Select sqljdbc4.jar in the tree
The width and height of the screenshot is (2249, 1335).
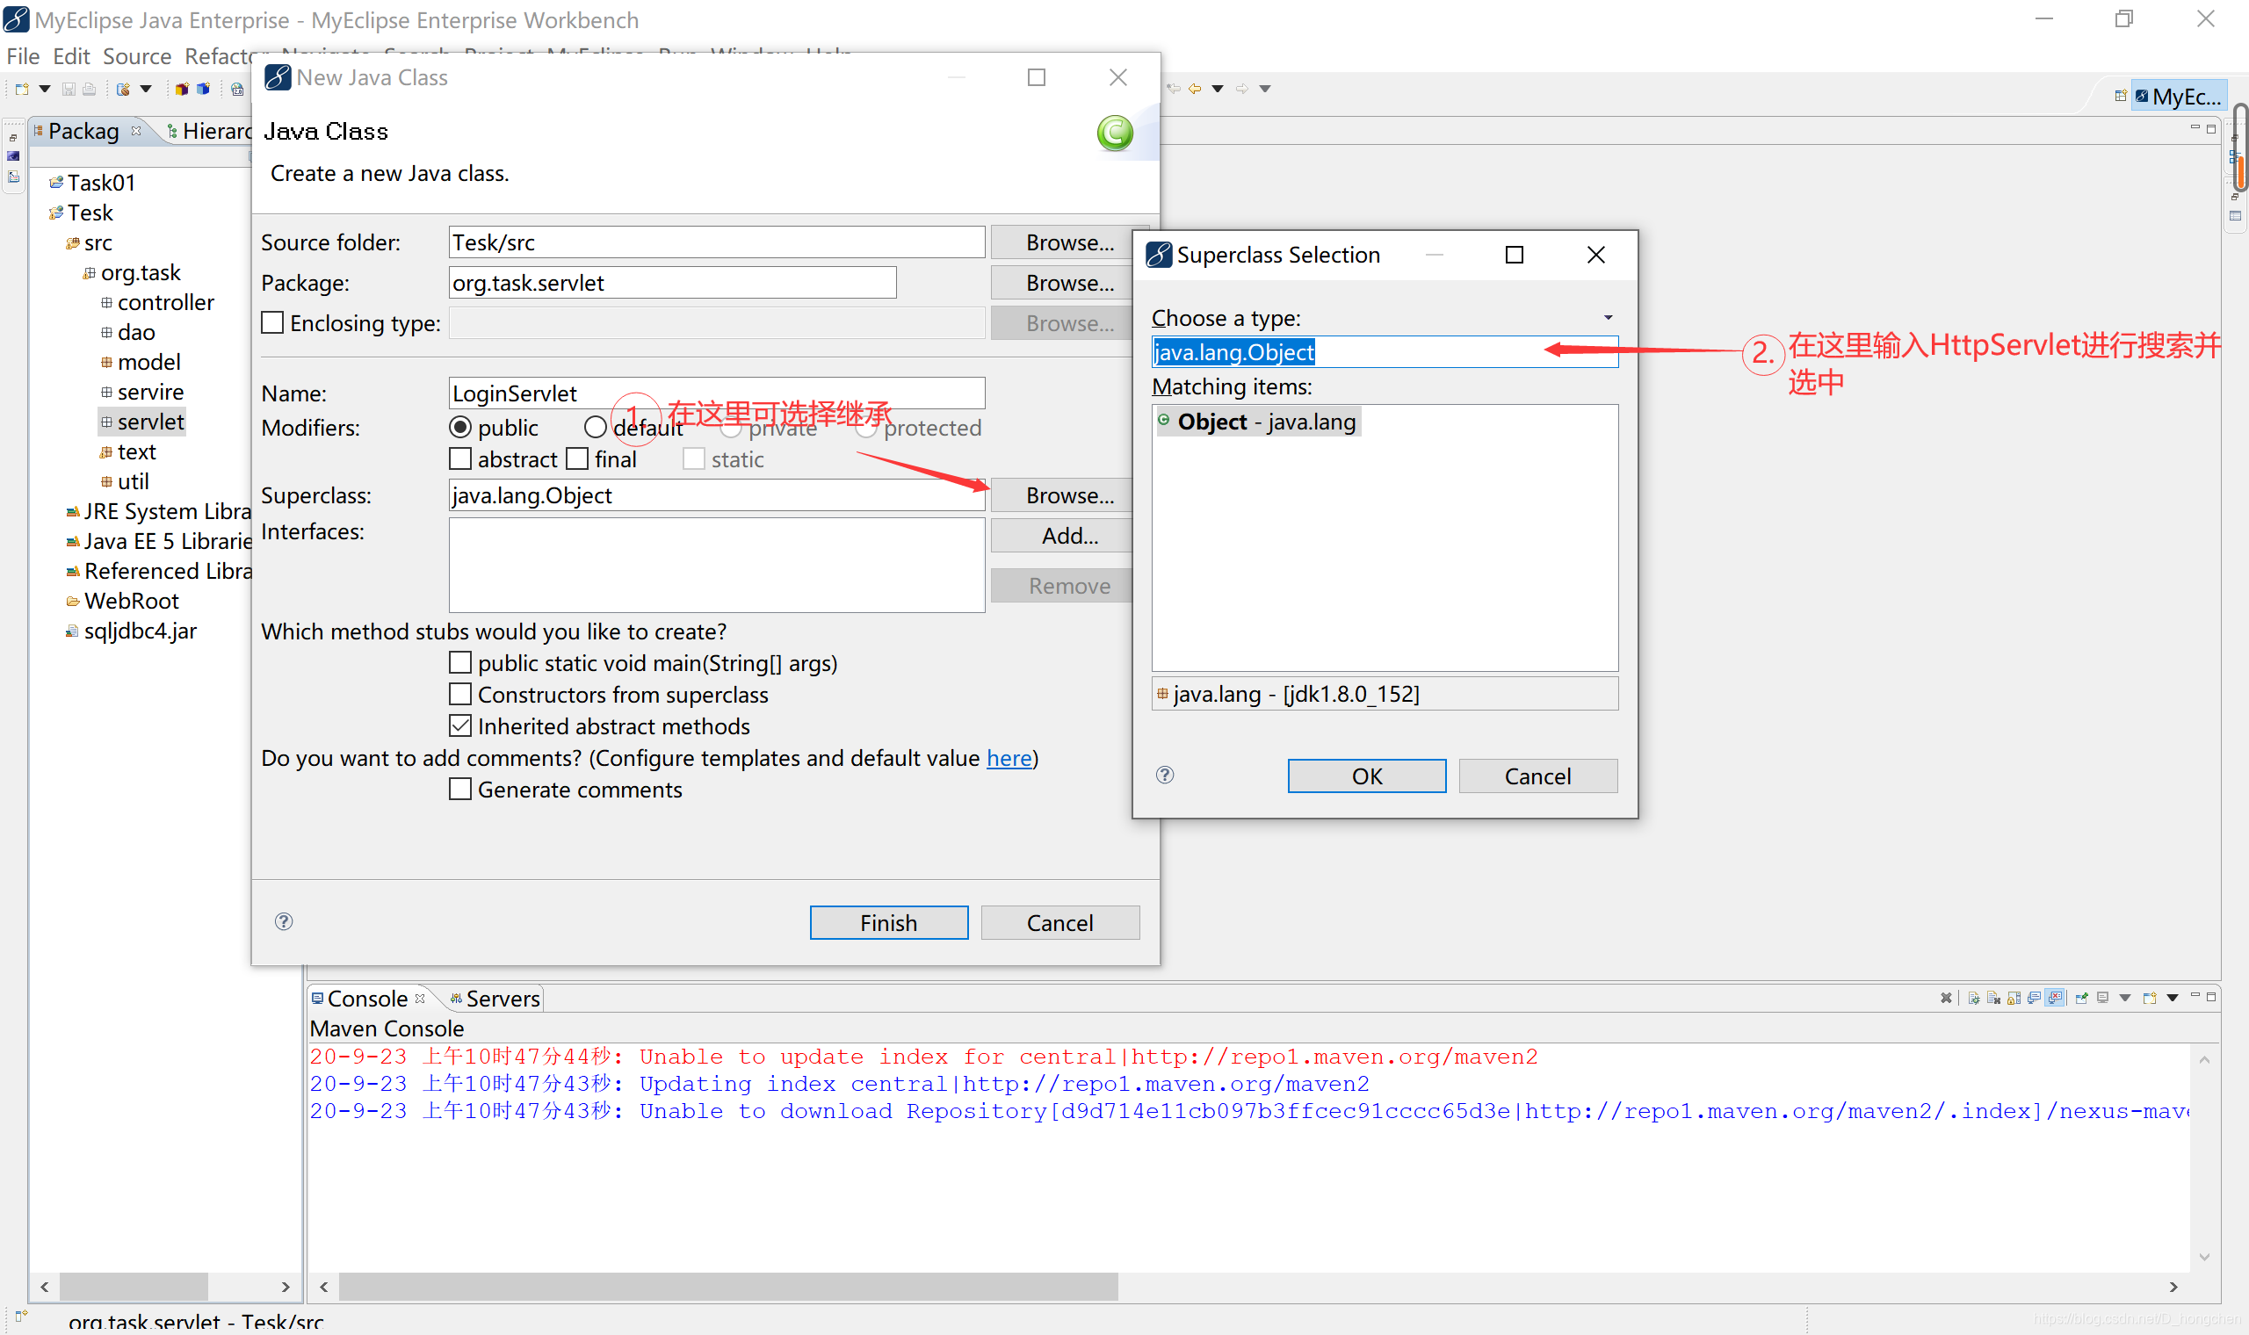click(x=132, y=631)
